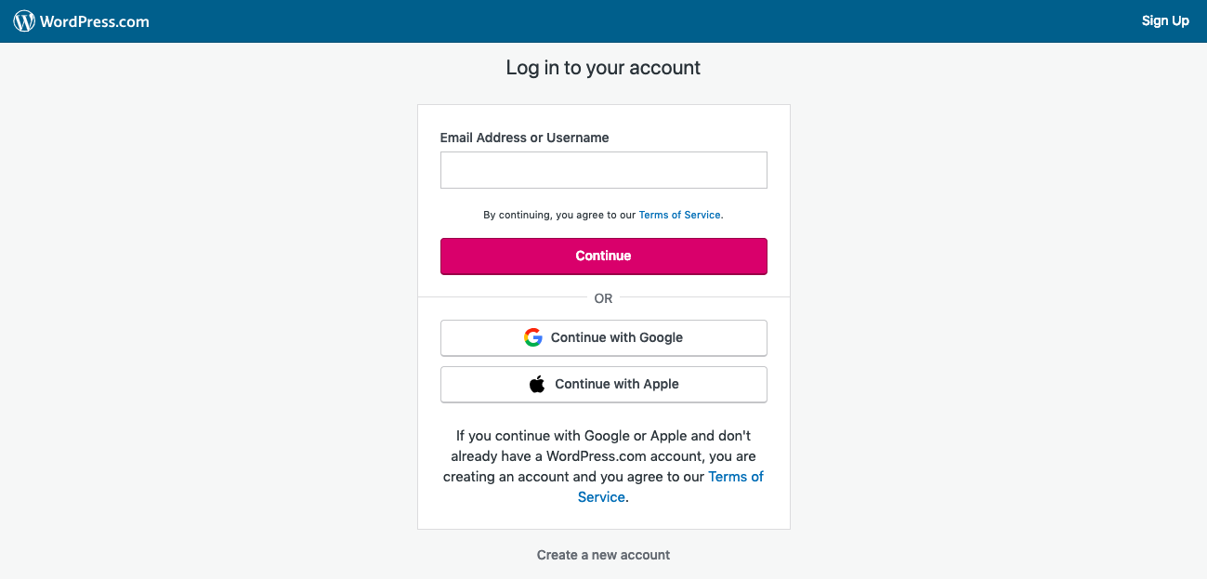Select Create a new account
The image size is (1207, 579).
click(x=603, y=555)
